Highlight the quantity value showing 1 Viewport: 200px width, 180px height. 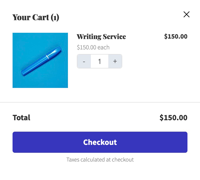(99, 61)
